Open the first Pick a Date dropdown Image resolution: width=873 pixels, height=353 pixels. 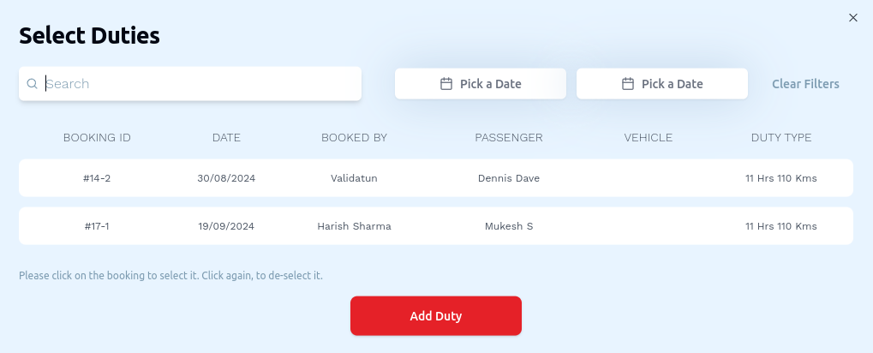(x=481, y=84)
